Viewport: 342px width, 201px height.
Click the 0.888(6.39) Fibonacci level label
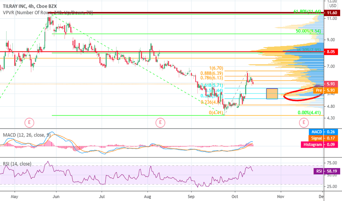212,73
